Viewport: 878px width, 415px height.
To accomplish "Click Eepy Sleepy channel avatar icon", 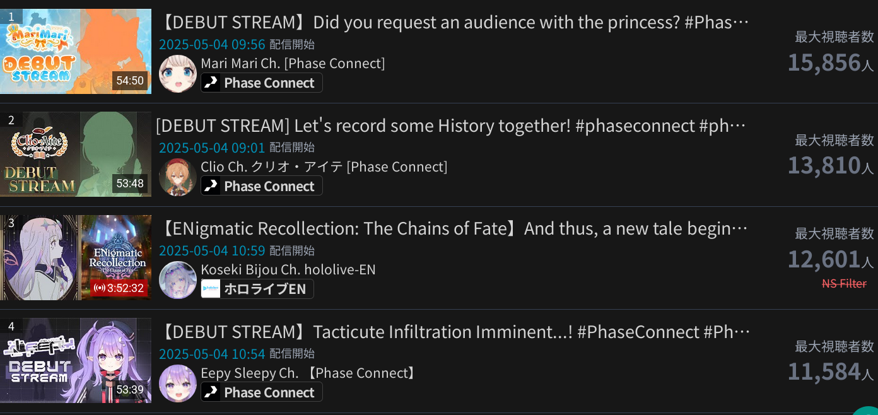I will click(x=177, y=383).
